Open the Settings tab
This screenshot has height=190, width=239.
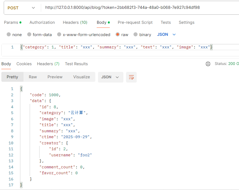[x=186, y=22]
